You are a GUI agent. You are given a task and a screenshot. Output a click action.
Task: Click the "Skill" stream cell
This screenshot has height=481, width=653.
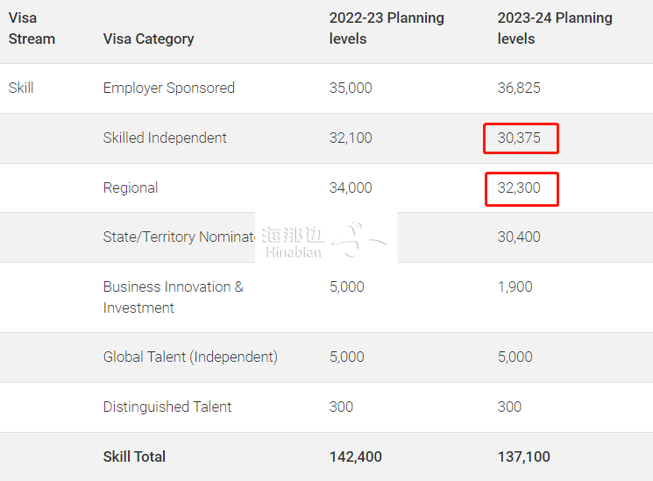tap(21, 88)
